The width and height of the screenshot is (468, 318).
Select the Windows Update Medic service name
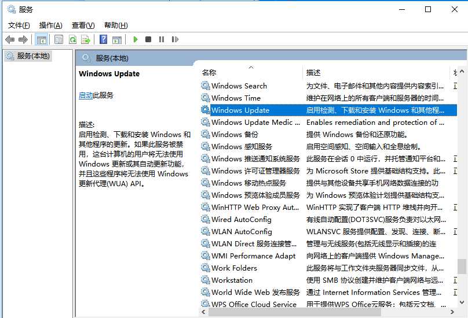pyautogui.click(x=255, y=122)
